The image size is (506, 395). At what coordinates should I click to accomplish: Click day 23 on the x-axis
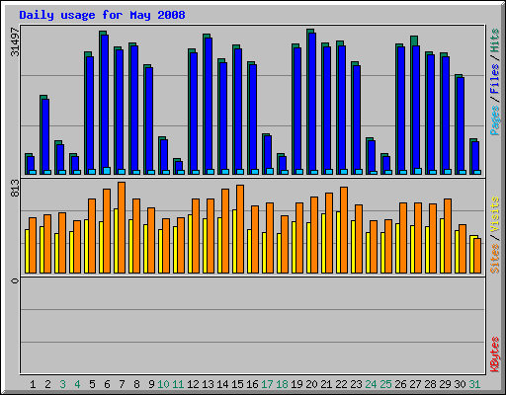[x=356, y=384]
